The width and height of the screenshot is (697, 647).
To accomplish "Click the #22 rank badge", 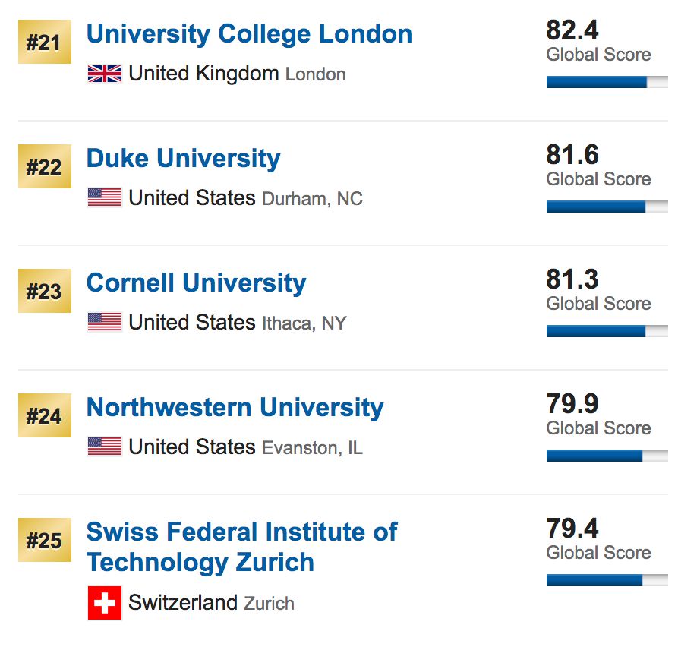I will 44,166.
